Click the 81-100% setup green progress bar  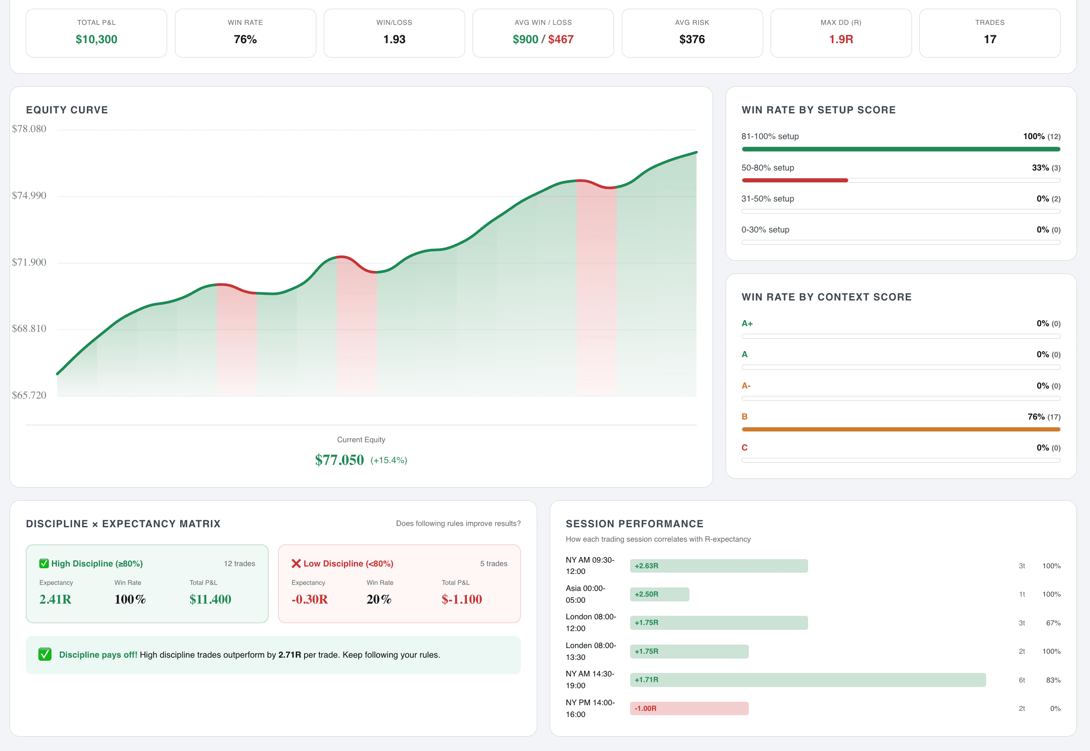[x=900, y=149]
